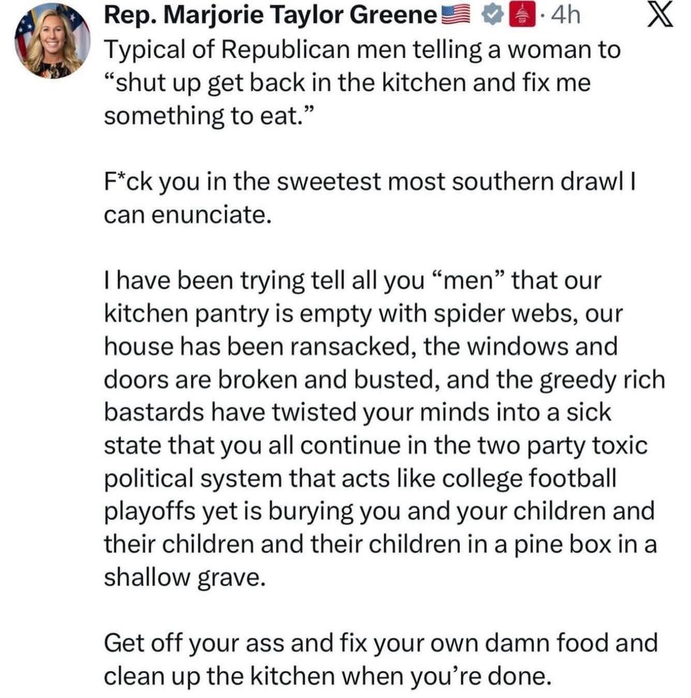Image resolution: width=691 pixels, height=698 pixels.
Task: Click the line 'Get off your ass and fix'
Action: pos(380,644)
